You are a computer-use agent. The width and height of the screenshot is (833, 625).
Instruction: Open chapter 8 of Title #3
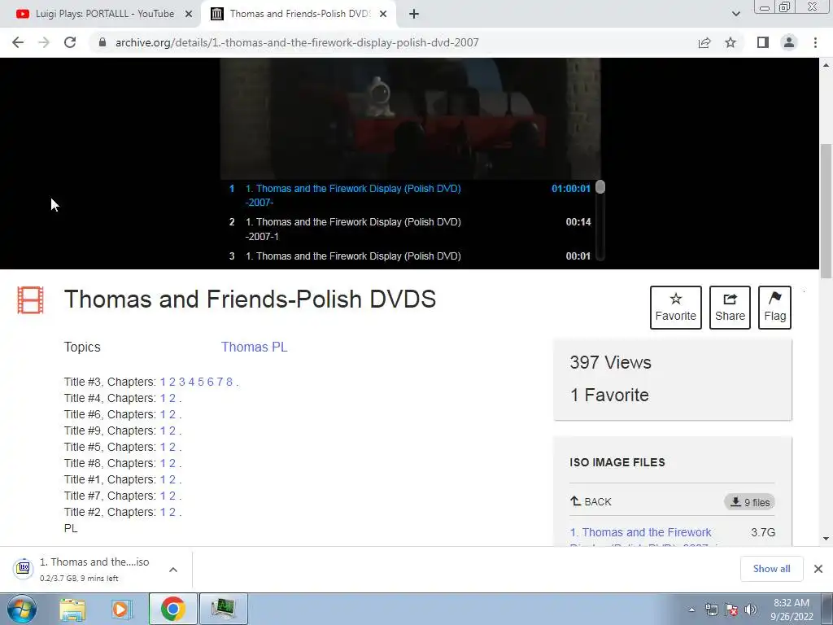click(x=229, y=382)
